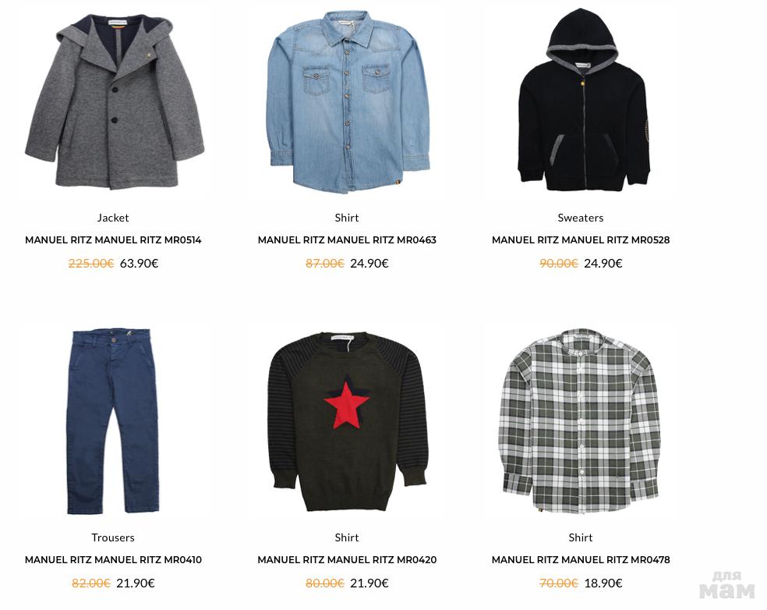Viewport: 767px width, 610px height.
Task: Open the gray hooded jacket image
Action: 115,102
